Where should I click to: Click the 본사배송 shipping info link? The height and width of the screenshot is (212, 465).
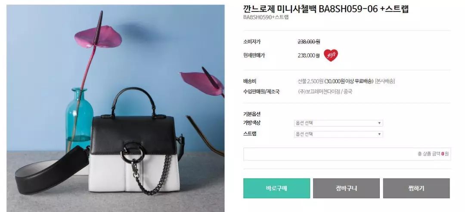tap(385, 81)
